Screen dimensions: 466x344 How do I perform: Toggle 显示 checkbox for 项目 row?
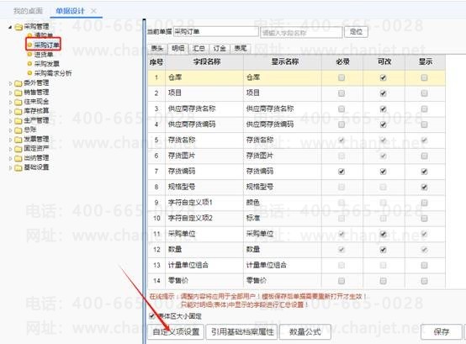click(x=424, y=93)
